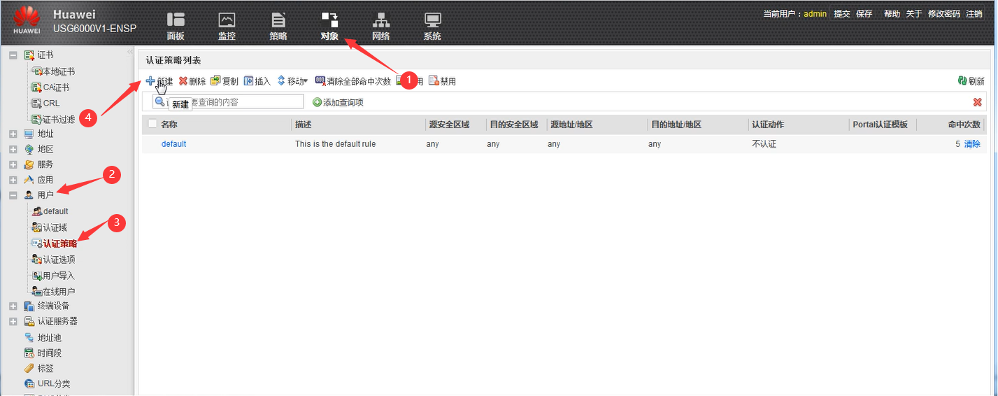This screenshot has height=396, width=998.
Task: Click 清除全部命中次数 icon
Action: 320,81
